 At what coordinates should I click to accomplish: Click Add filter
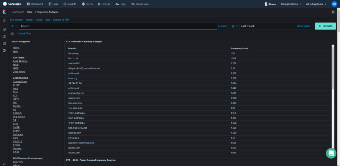tap(24, 33)
